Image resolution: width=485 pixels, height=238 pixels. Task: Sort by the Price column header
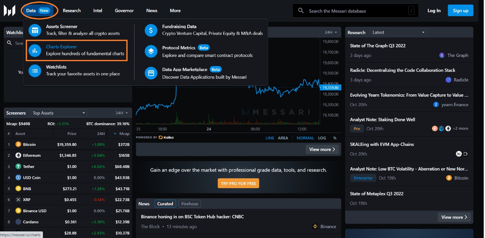(x=72, y=134)
